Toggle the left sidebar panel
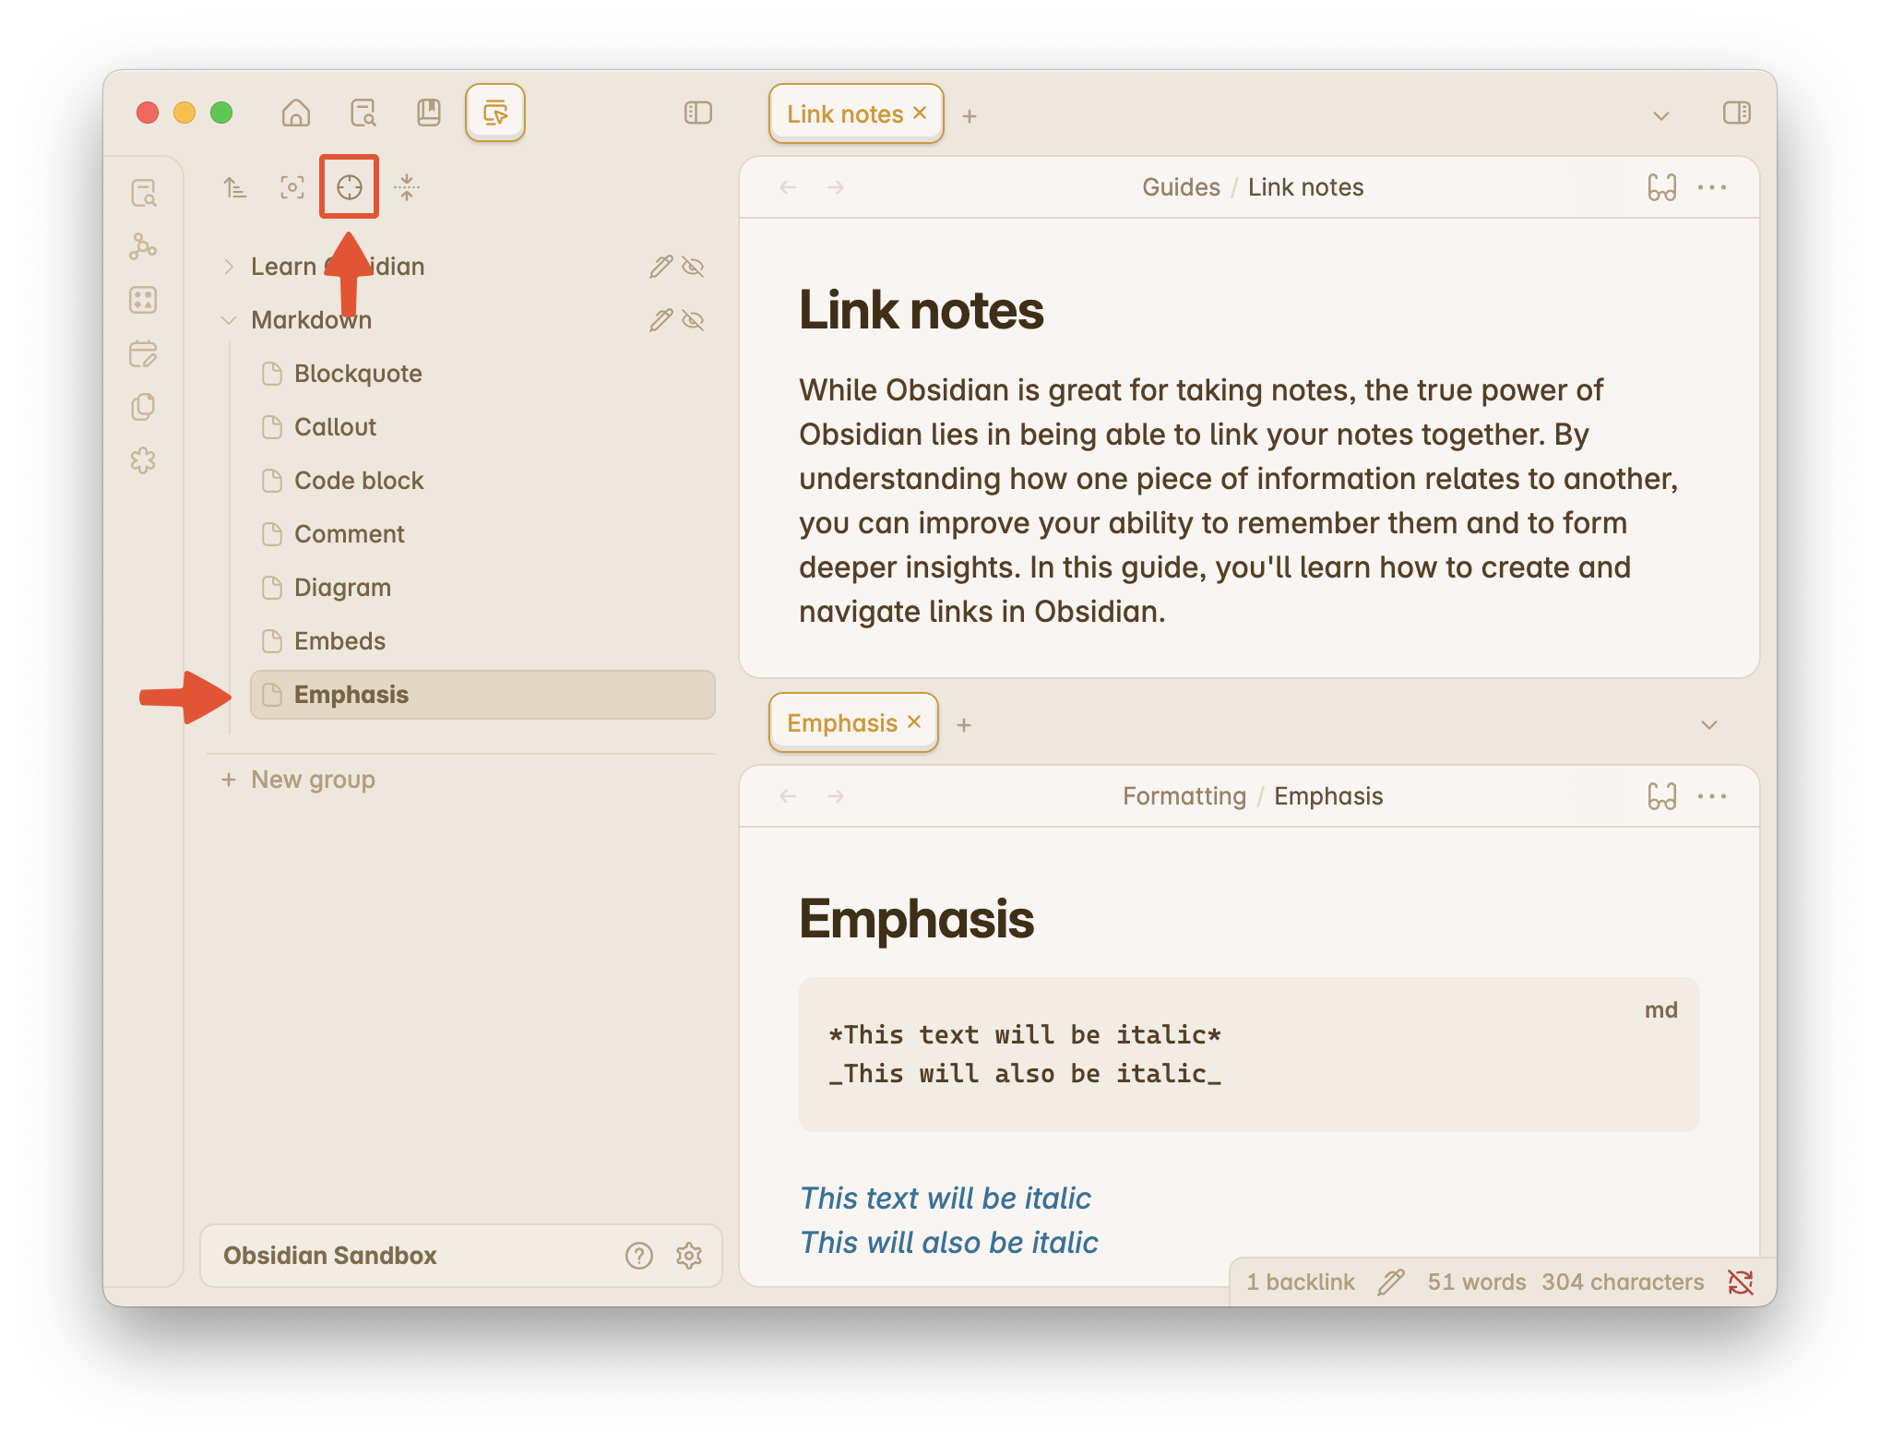Image resolution: width=1880 pixels, height=1443 pixels. pyautogui.click(x=698, y=113)
